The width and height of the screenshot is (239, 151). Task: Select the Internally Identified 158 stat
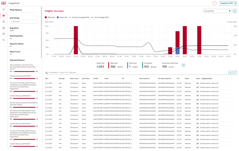[x=170, y=65]
